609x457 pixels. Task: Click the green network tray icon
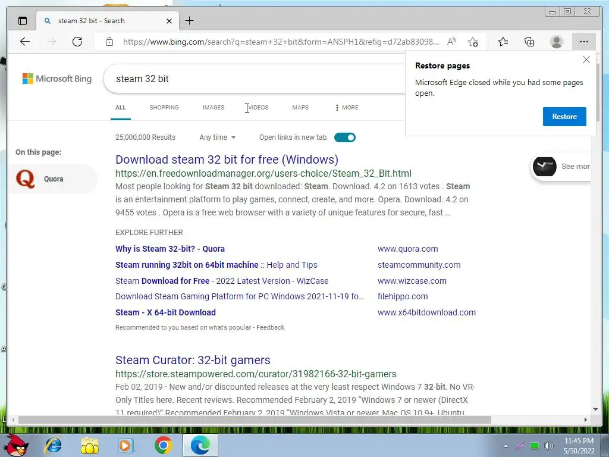point(535,446)
